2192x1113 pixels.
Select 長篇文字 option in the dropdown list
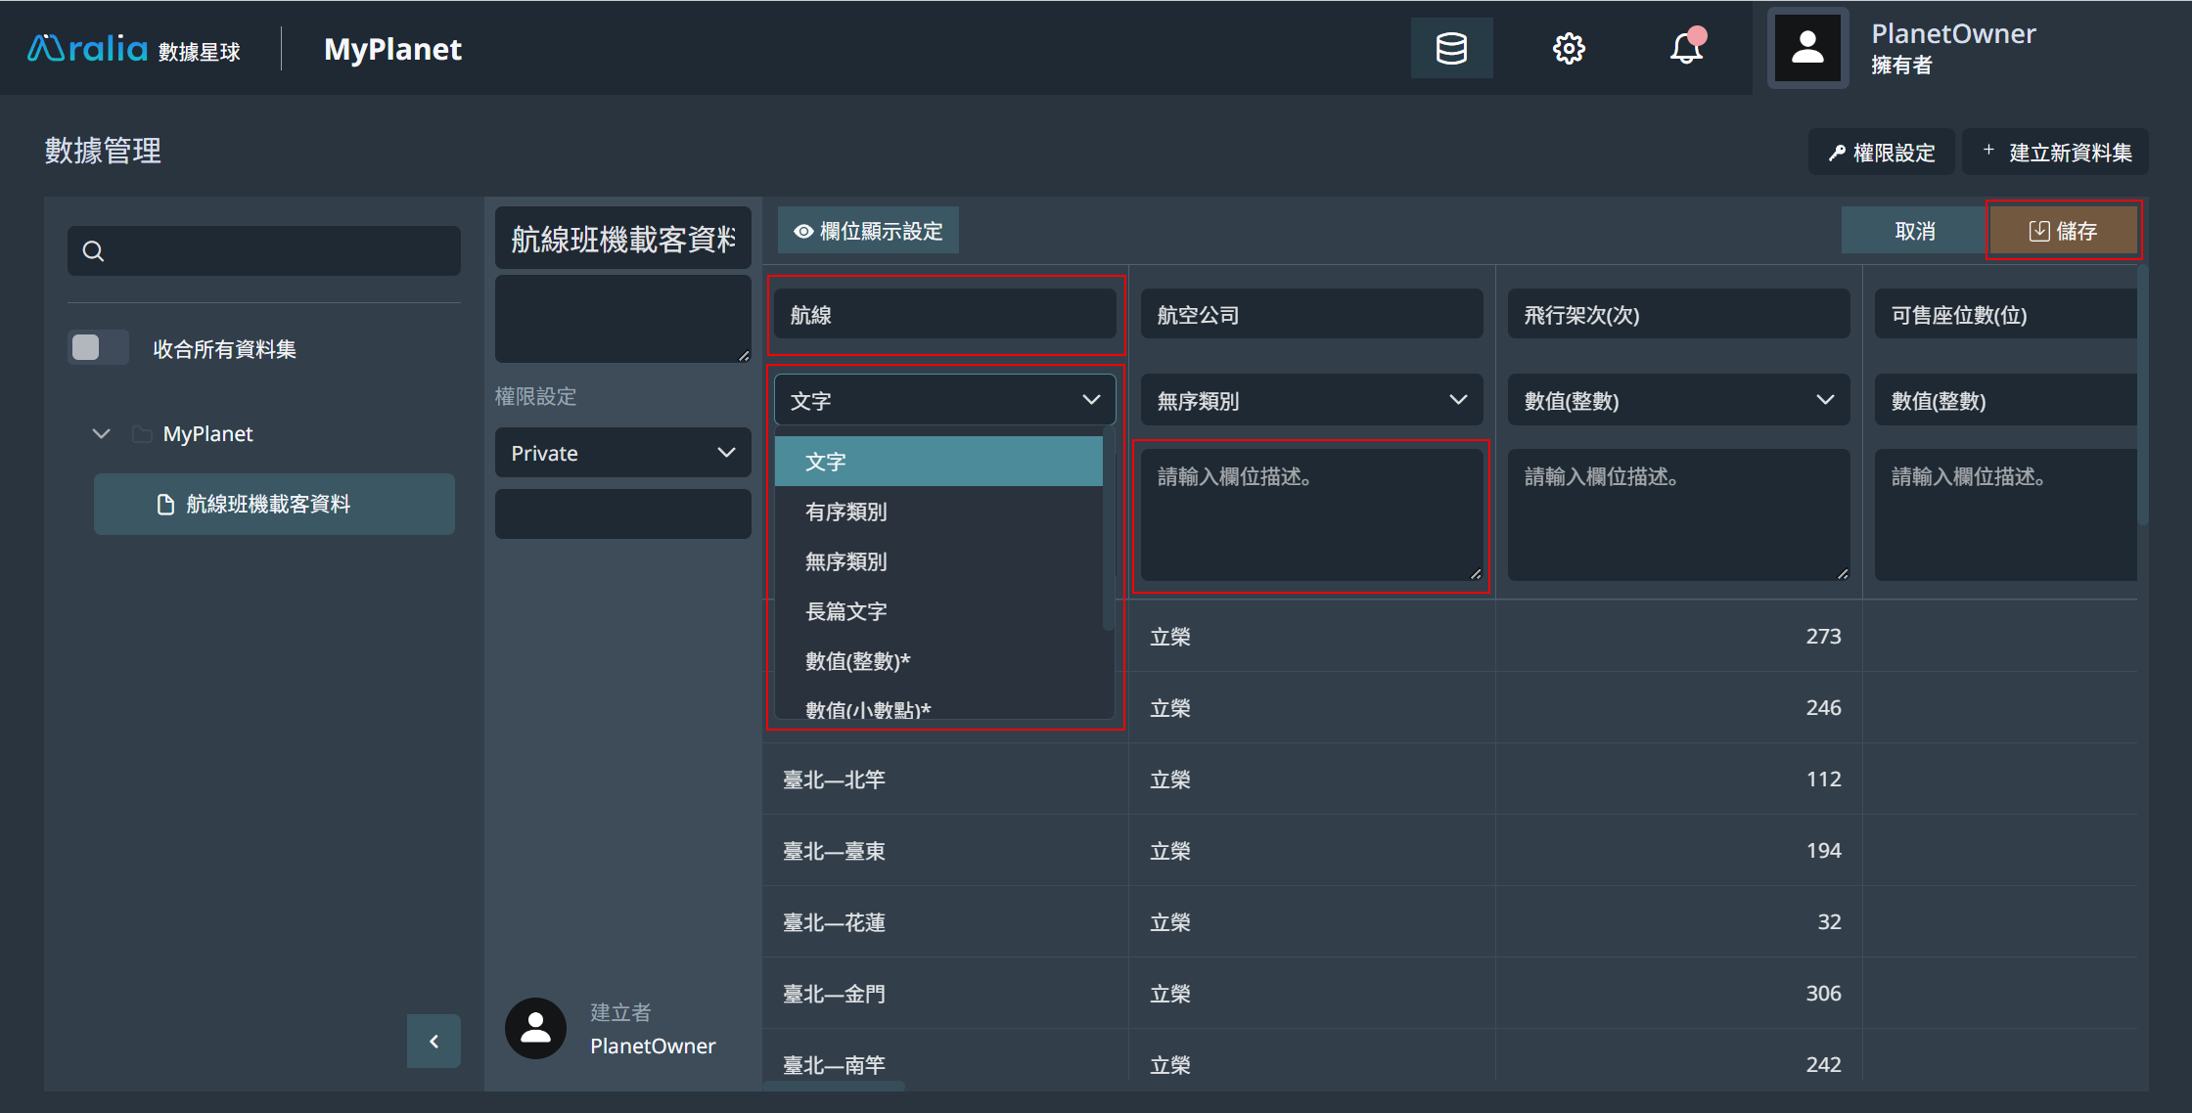coord(938,611)
